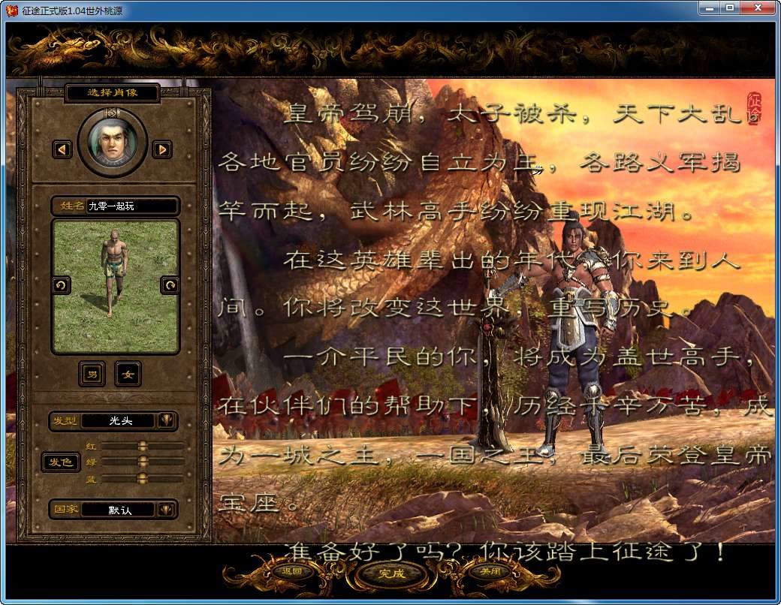
Task: Click the 姓名 name input field
Action: (x=131, y=206)
